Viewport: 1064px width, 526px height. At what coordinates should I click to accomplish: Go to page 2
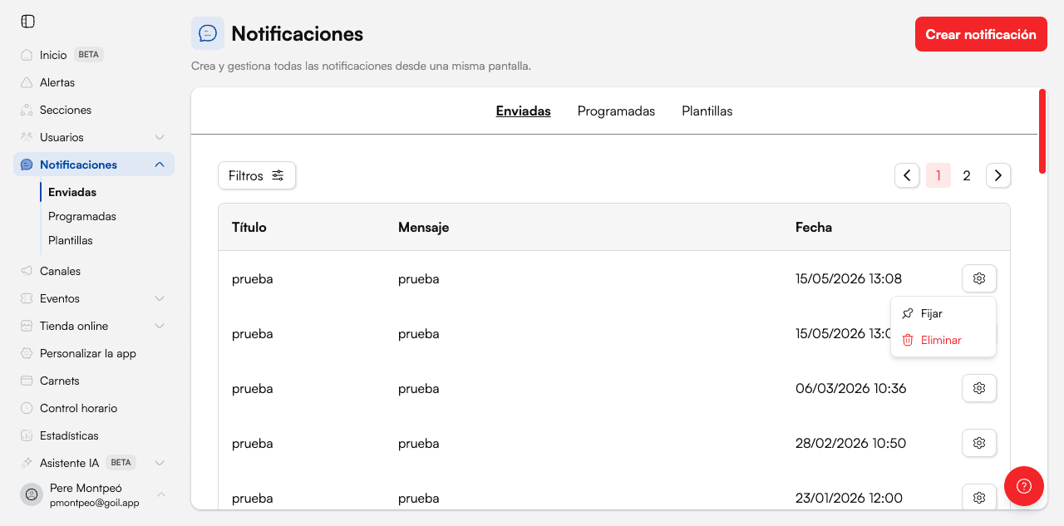pos(967,175)
